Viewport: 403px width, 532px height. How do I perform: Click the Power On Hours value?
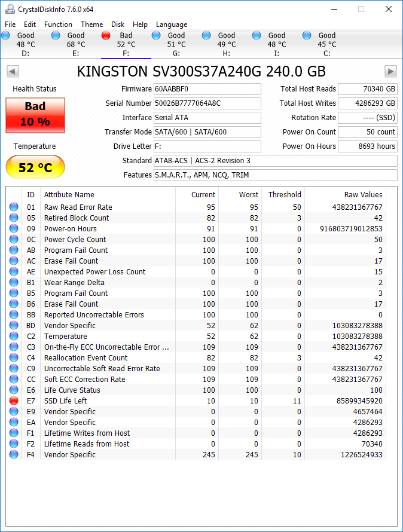coord(368,146)
